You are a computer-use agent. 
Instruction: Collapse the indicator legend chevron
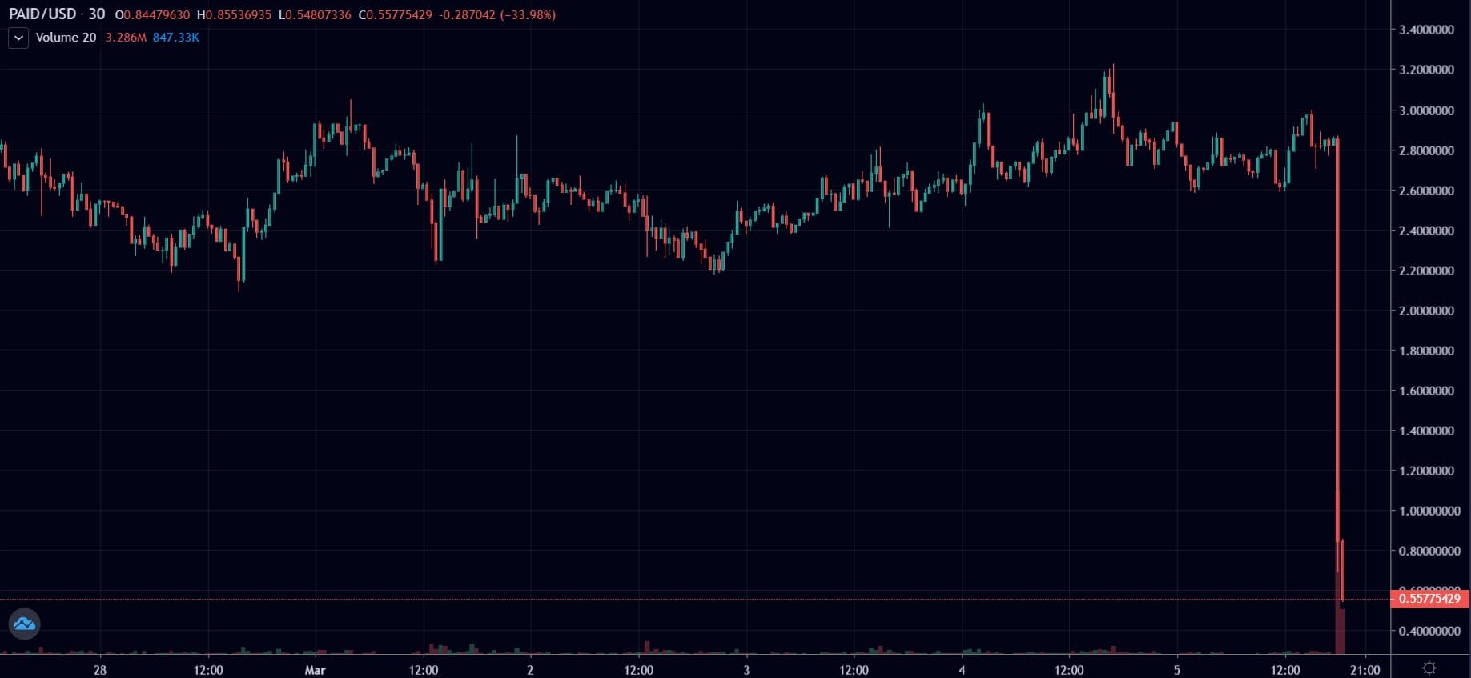[18, 38]
